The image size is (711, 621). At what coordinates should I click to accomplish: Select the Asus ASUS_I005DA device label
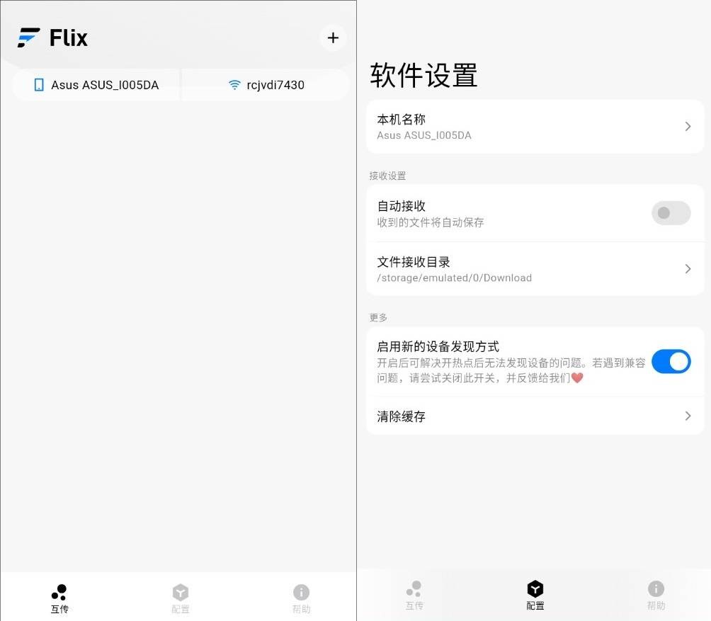[105, 85]
